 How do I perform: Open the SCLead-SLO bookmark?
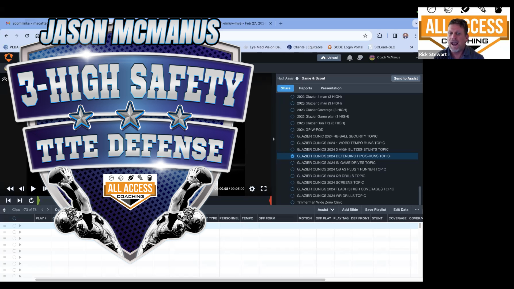[382, 47]
